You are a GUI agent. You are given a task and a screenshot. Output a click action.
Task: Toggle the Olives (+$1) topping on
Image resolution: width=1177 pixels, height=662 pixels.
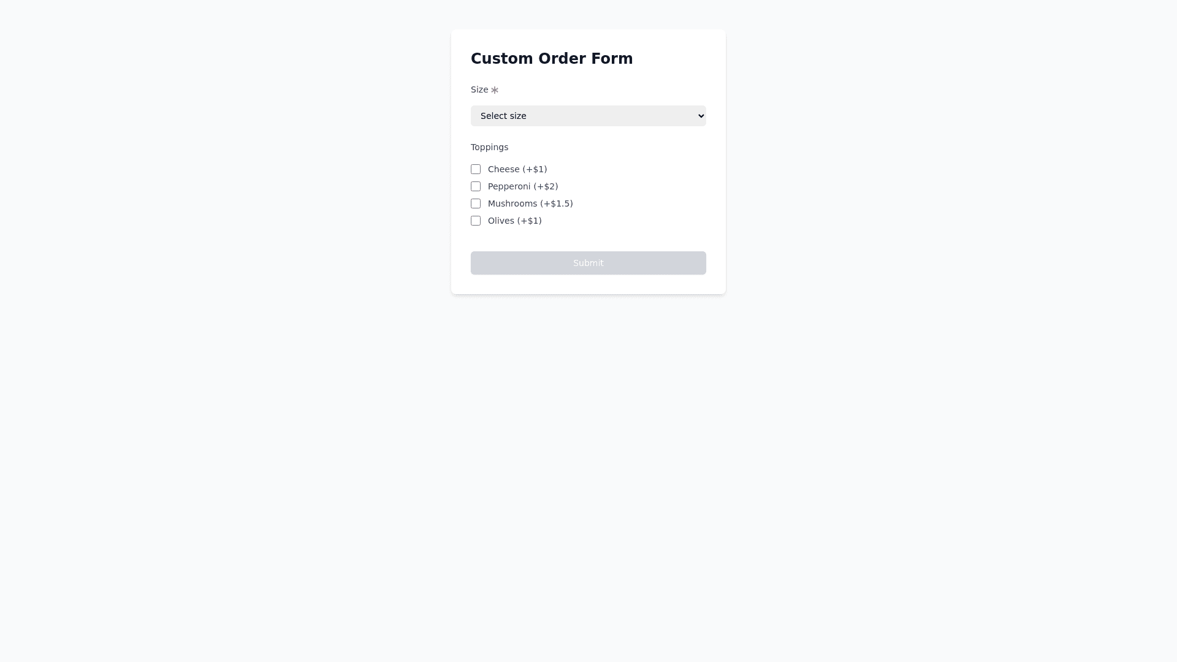click(x=476, y=221)
